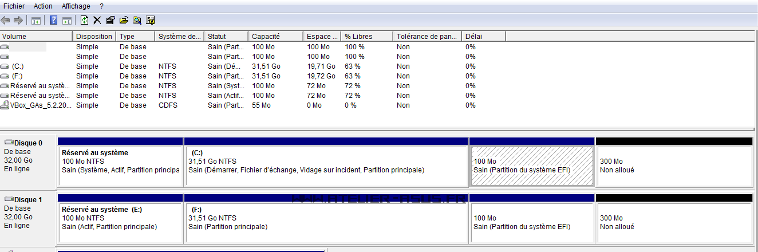
Task: Refresh the disk list with the green arrows icon
Action: pyautogui.click(x=85, y=20)
